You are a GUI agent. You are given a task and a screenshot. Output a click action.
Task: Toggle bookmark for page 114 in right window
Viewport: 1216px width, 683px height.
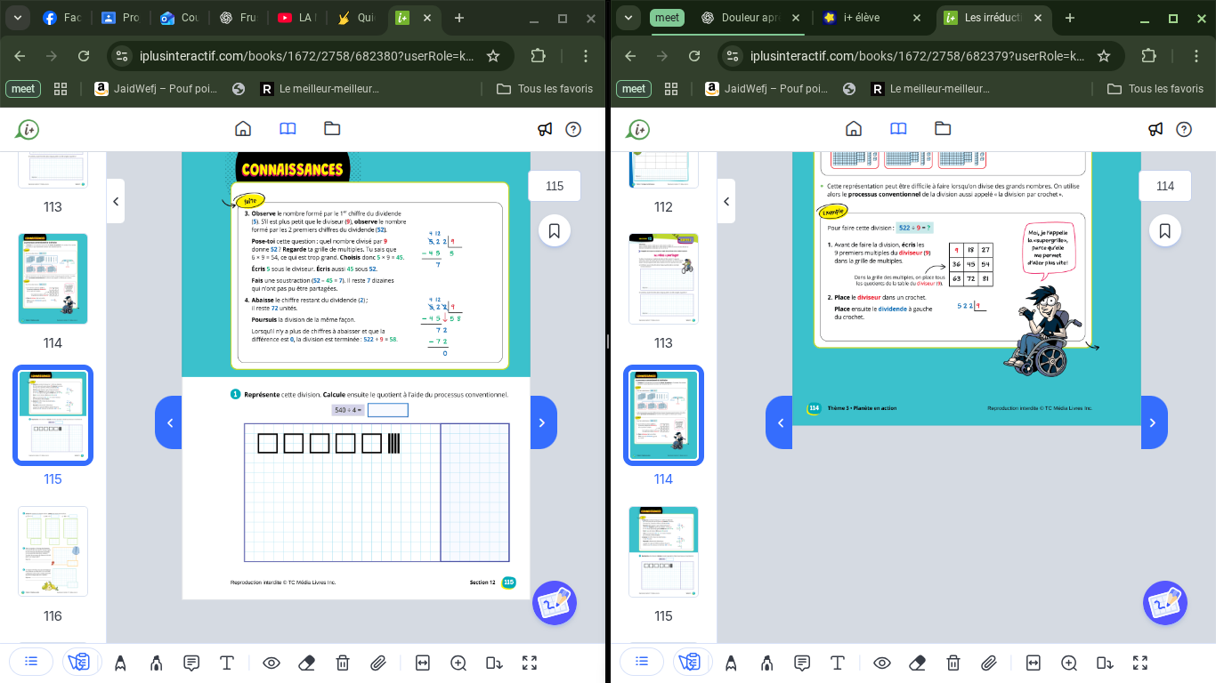[x=1164, y=231]
